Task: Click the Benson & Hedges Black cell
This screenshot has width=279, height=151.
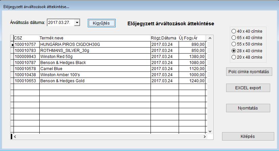Action: pyautogui.click(x=95, y=63)
